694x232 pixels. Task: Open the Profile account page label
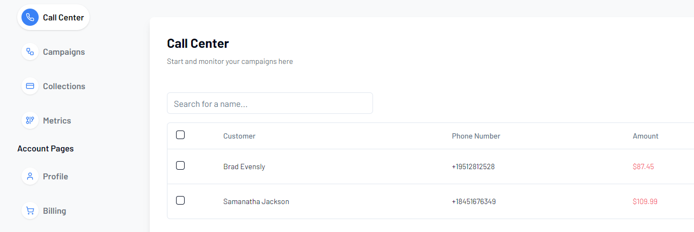point(55,177)
